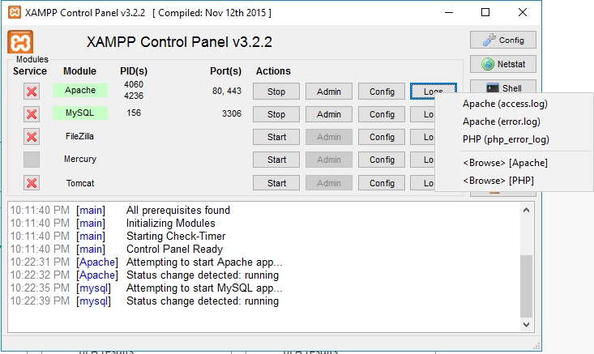Image resolution: width=594 pixels, height=354 pixels.
Task: Open MySQL Admin page
Action: 329,114
